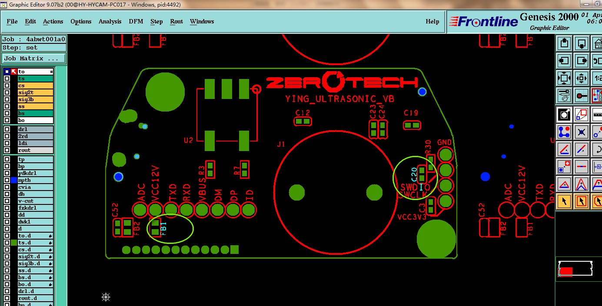Click the delete feature X icon
This screenshot has width=602, height=306.
click(x=582, y=132)
